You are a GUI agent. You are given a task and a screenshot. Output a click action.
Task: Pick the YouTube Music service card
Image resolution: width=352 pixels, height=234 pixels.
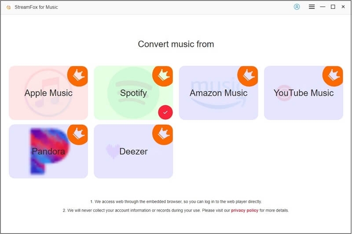tap(303, 93)
